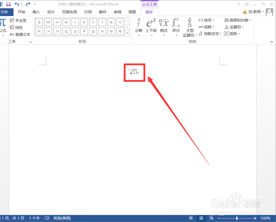Screen dimensions: 276x222
Task: Convert equation to abc 普通文本 normal text
Action: coord(20,34)
